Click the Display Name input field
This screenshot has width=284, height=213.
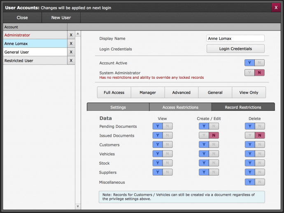pos(235,38)
